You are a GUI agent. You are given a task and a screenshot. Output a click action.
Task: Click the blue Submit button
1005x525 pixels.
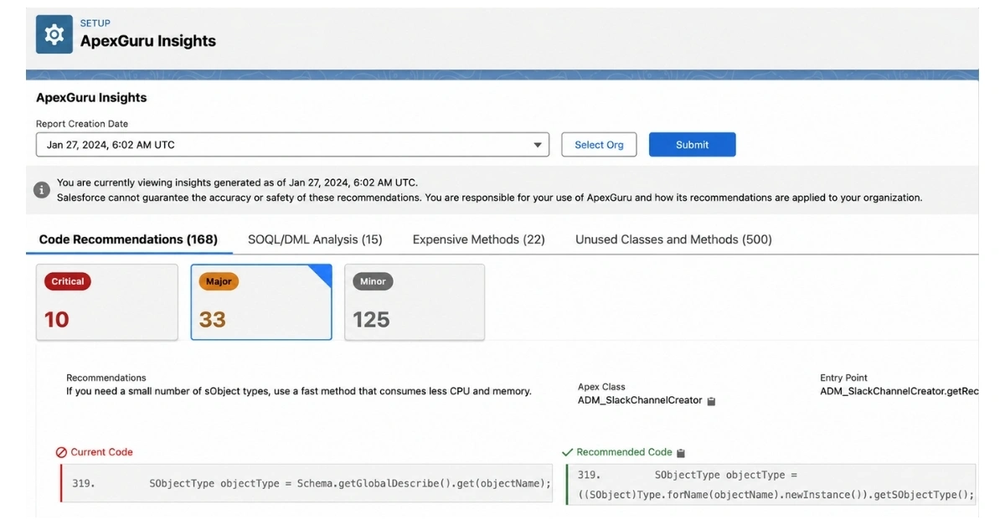pyautogui.click(x=693, y=145)
